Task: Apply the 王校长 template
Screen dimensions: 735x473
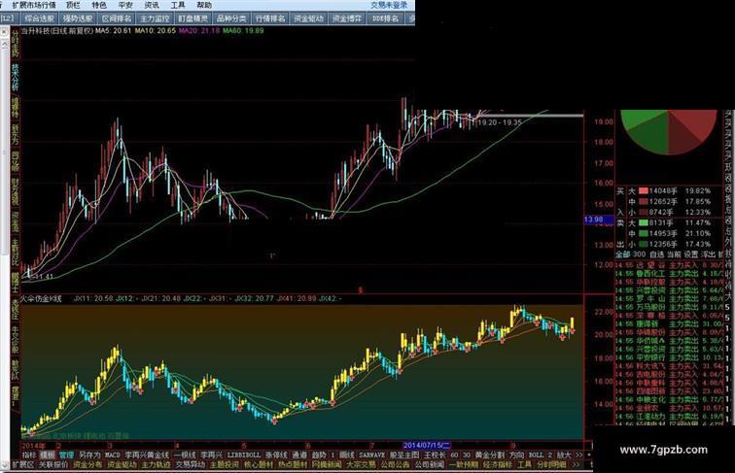Action: point(435,455)
